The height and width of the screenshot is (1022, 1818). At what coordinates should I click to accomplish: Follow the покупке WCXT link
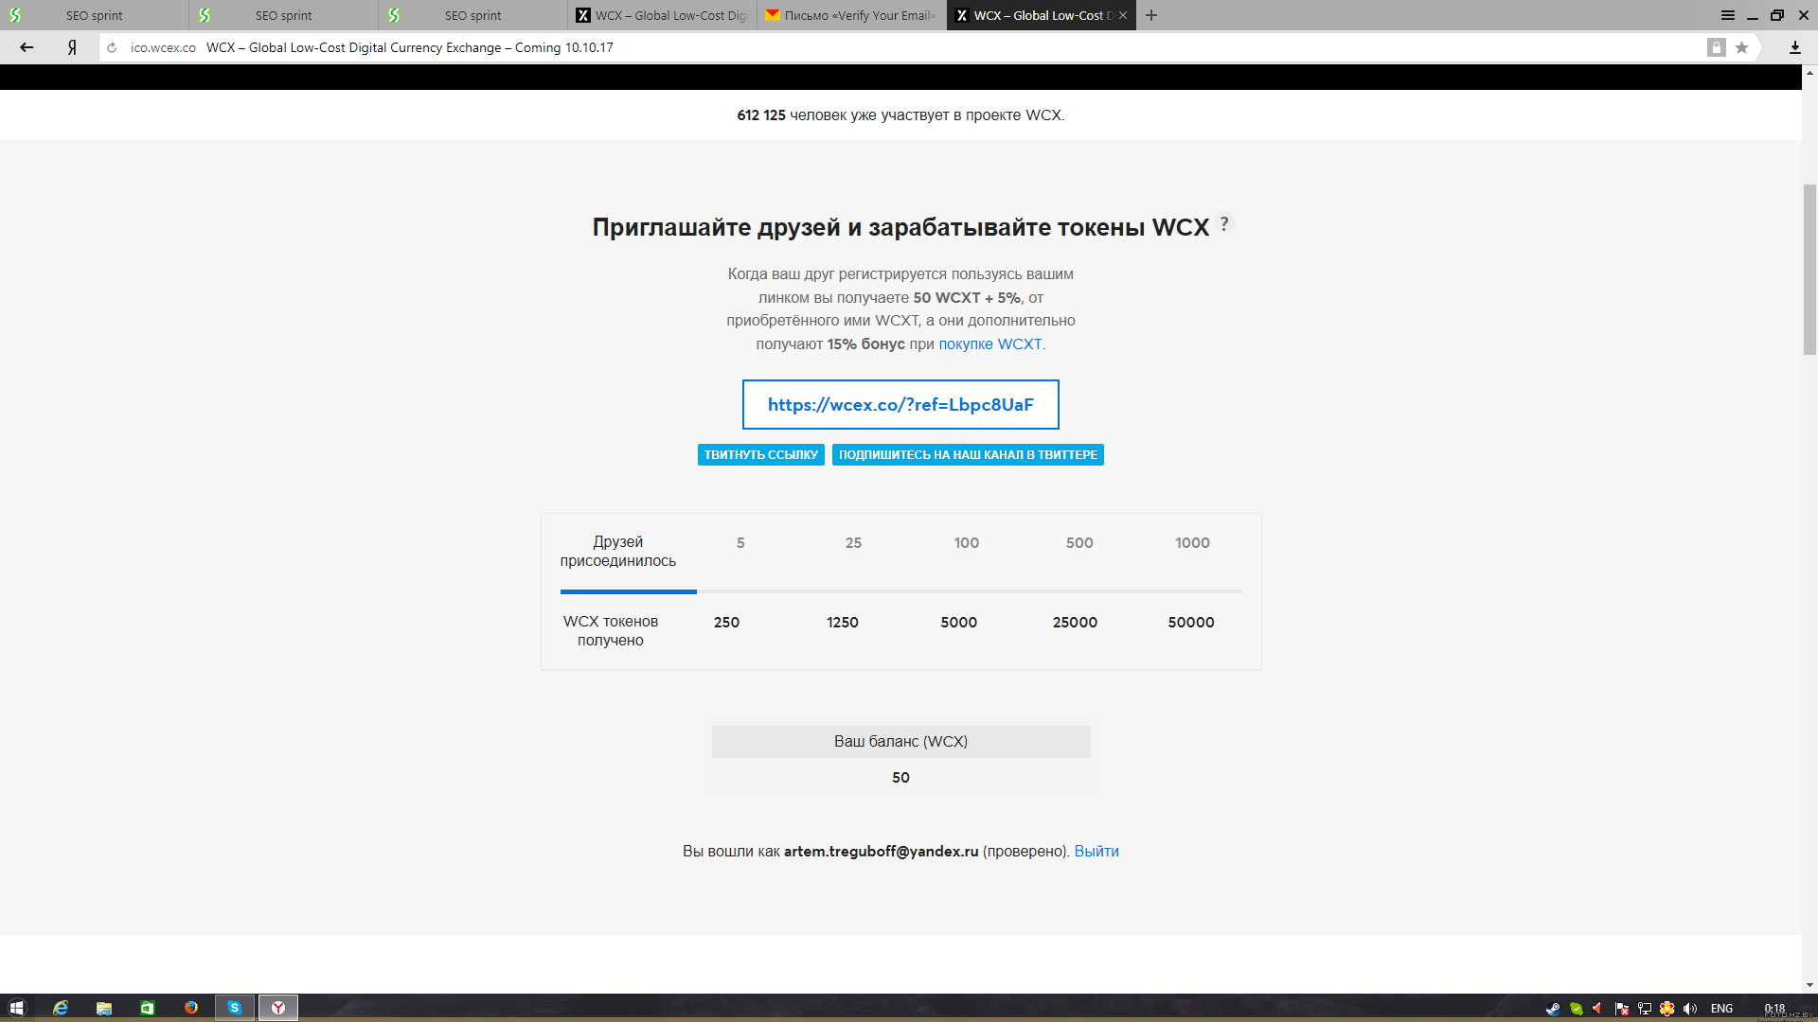(x=989, y=344)
